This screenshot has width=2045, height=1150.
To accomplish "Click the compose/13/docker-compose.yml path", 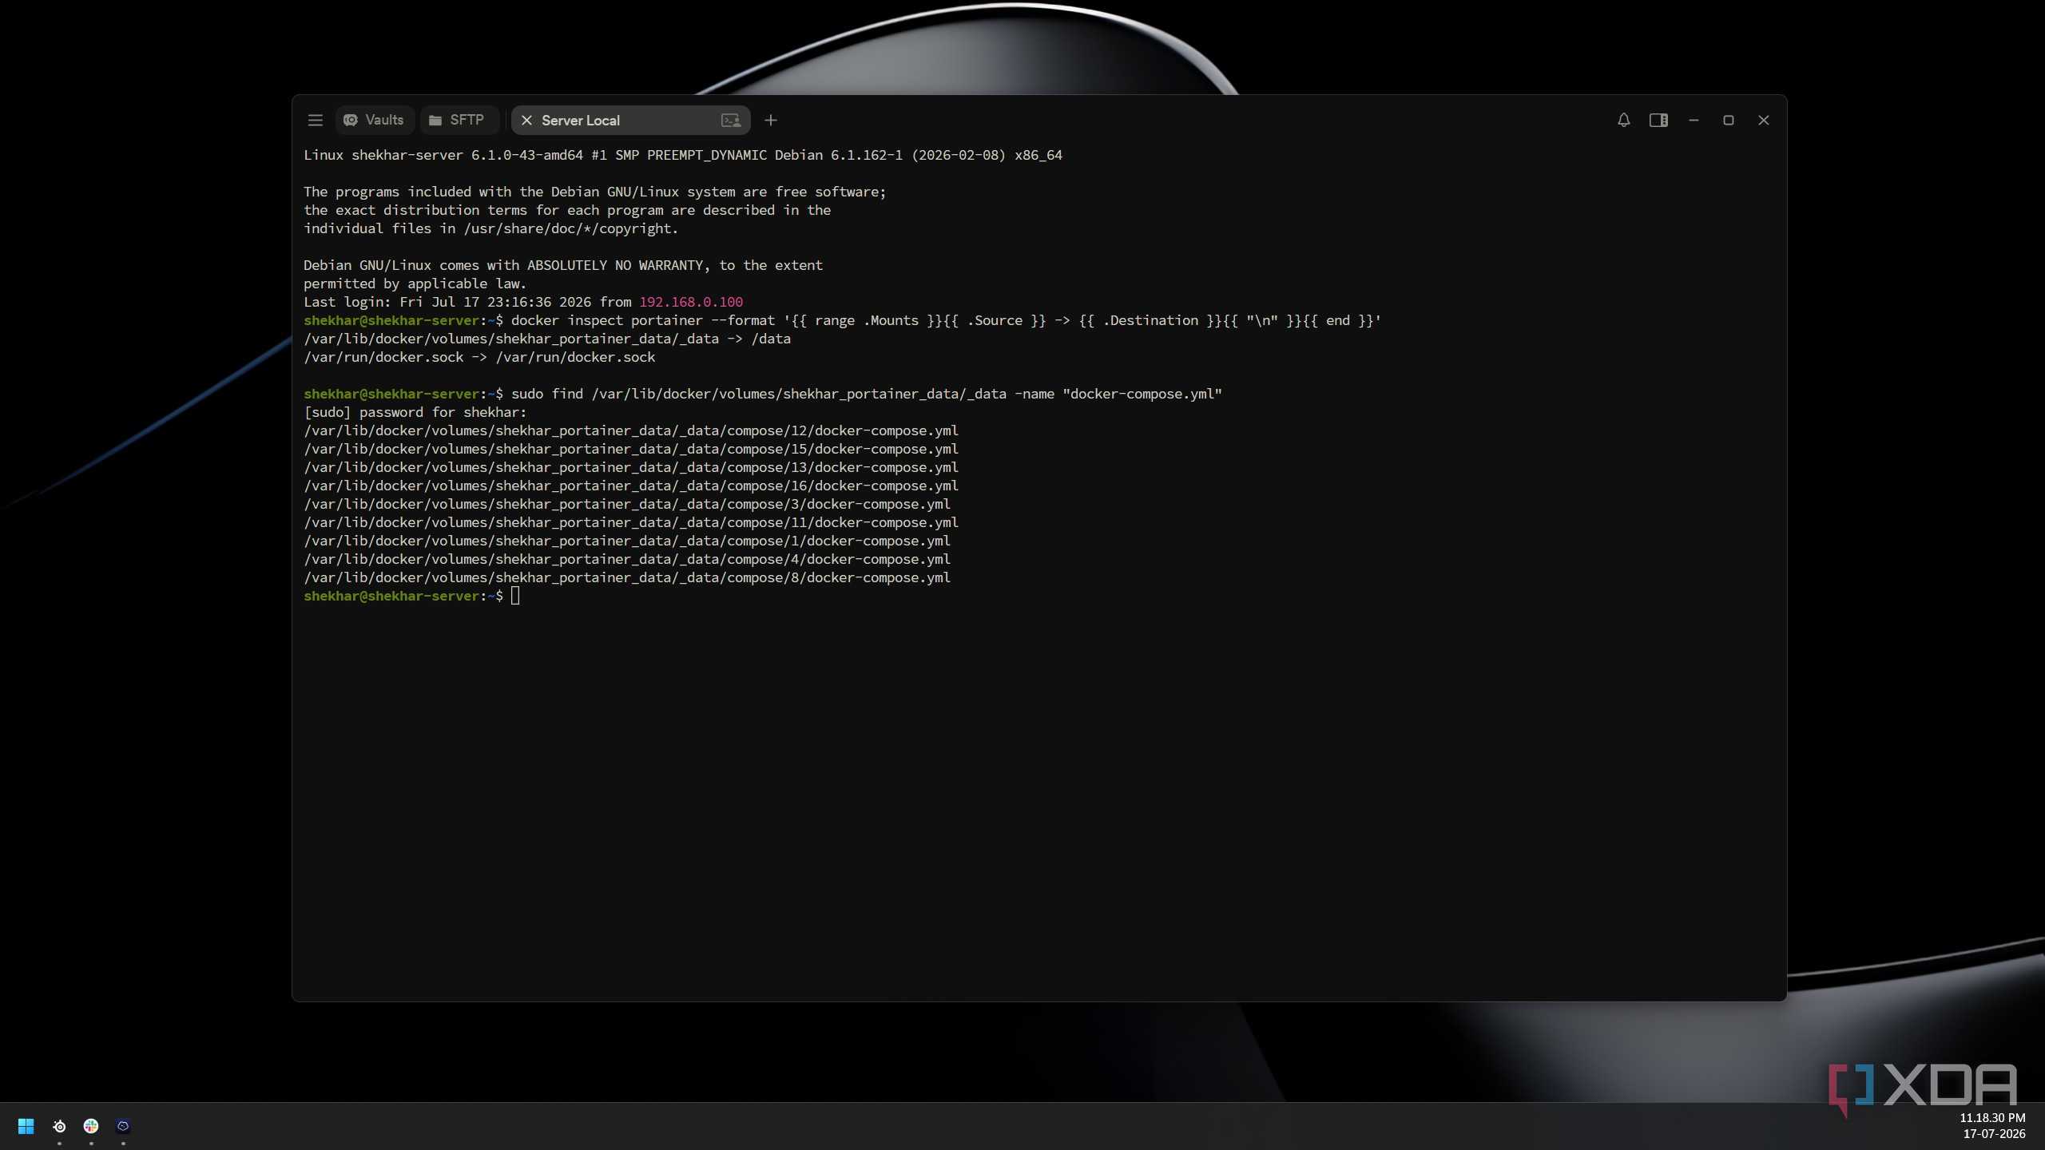I will (x=631, y=467).
